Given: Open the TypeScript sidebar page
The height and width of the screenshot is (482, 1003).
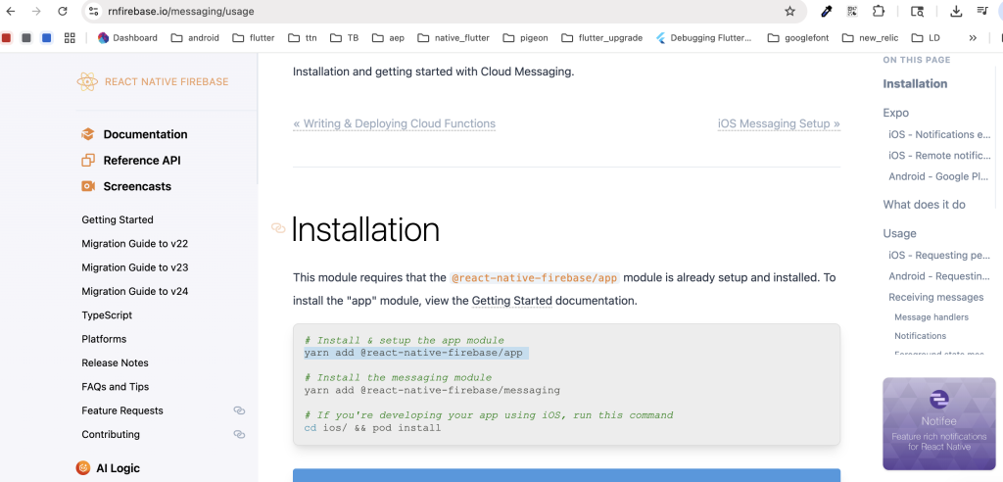Looking at the screenshot, I should coord(107,314).
